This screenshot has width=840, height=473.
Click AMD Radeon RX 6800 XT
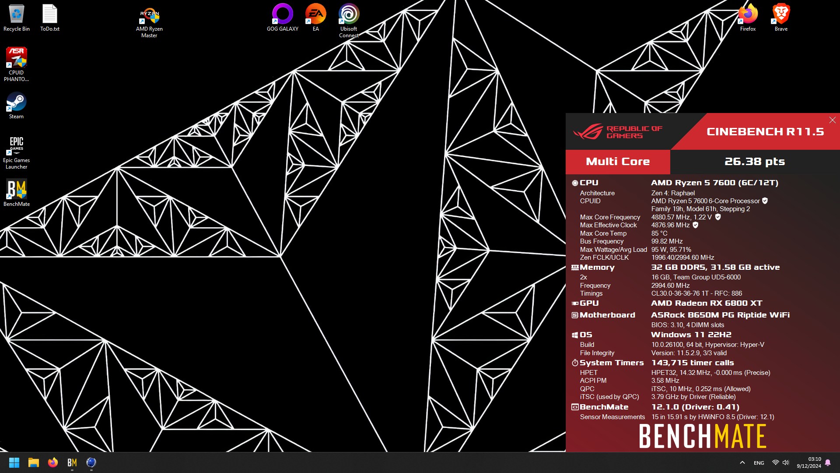coord(707,303)
